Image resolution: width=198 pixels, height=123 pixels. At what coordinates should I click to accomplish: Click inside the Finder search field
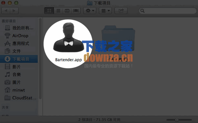[x=168, y=11]
